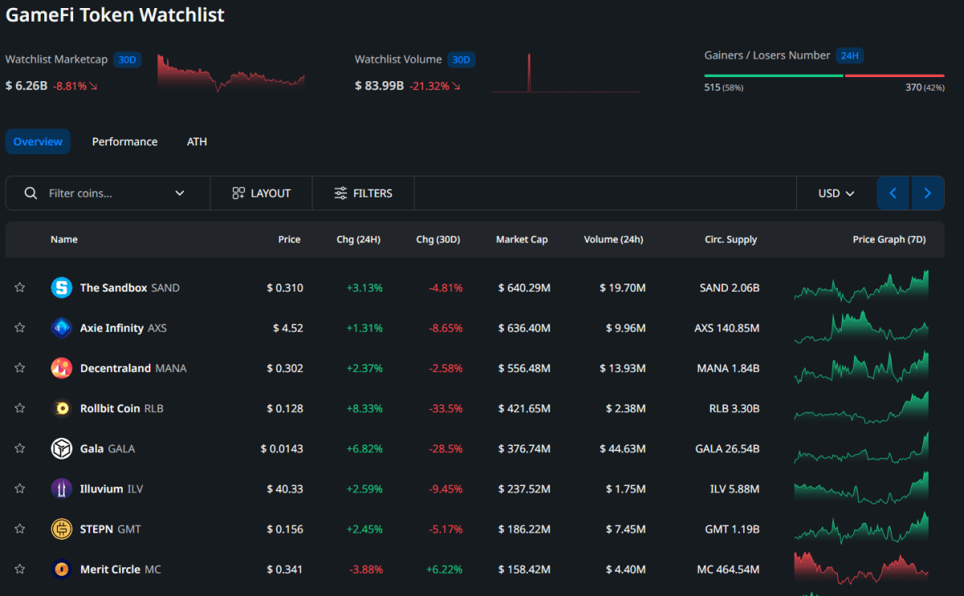Image resolution: width=964 pixels, height=596 pixels.
Task: Click the search magnifier icon
Action: click(31, 193)
